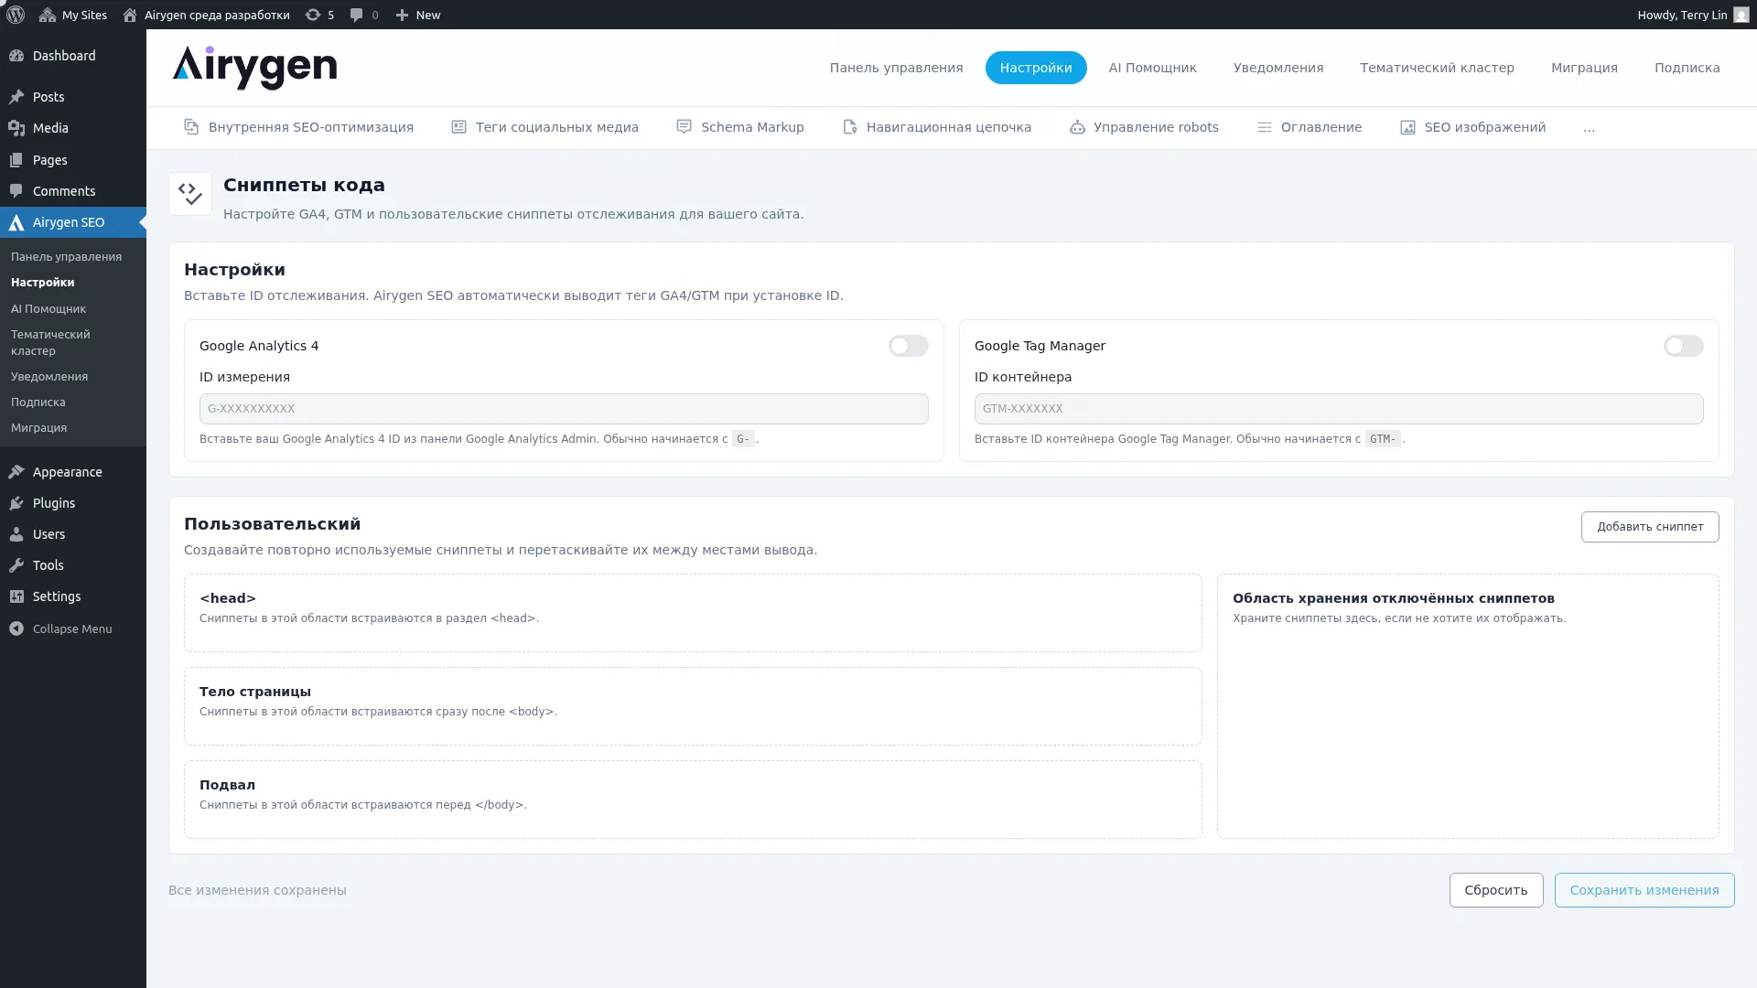Click the <head> snippet drop area
The height and width of the screenshot is (988, 1757).
tap(693, 613)
